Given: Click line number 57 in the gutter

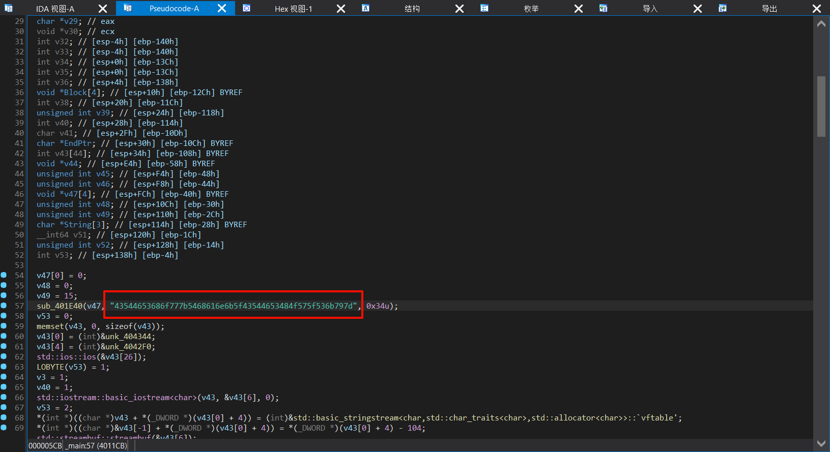Looking at the screenshot, I should click(19, 306).
